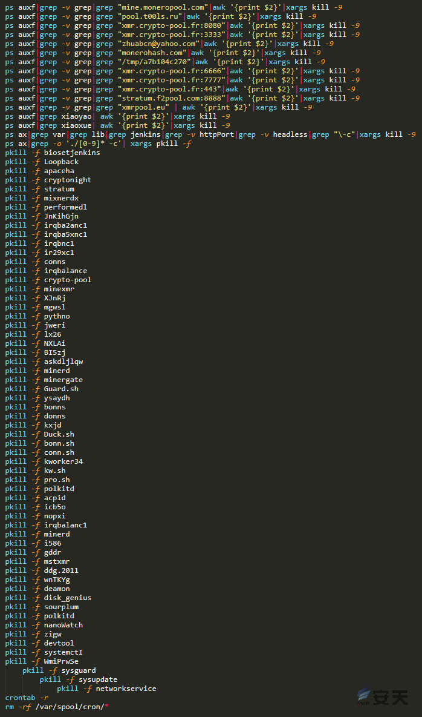This screenshot has width=422, height=717.
Task: Click the "zhuabcn@yahoo.com" grep string
Action: click(158, 44)
